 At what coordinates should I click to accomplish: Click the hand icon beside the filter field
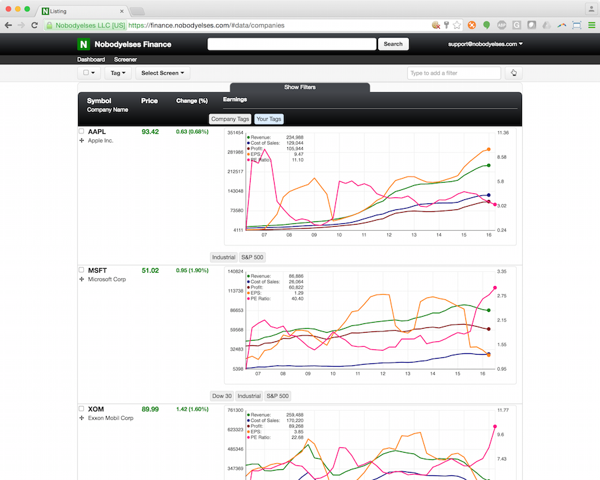(x=513, y=73)
